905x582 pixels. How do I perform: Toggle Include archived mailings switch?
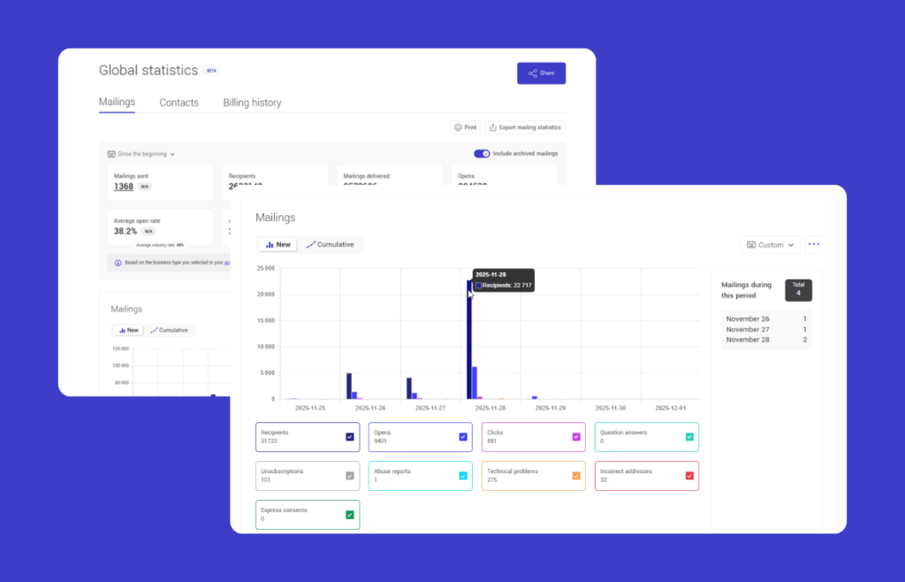click(482, 154)
